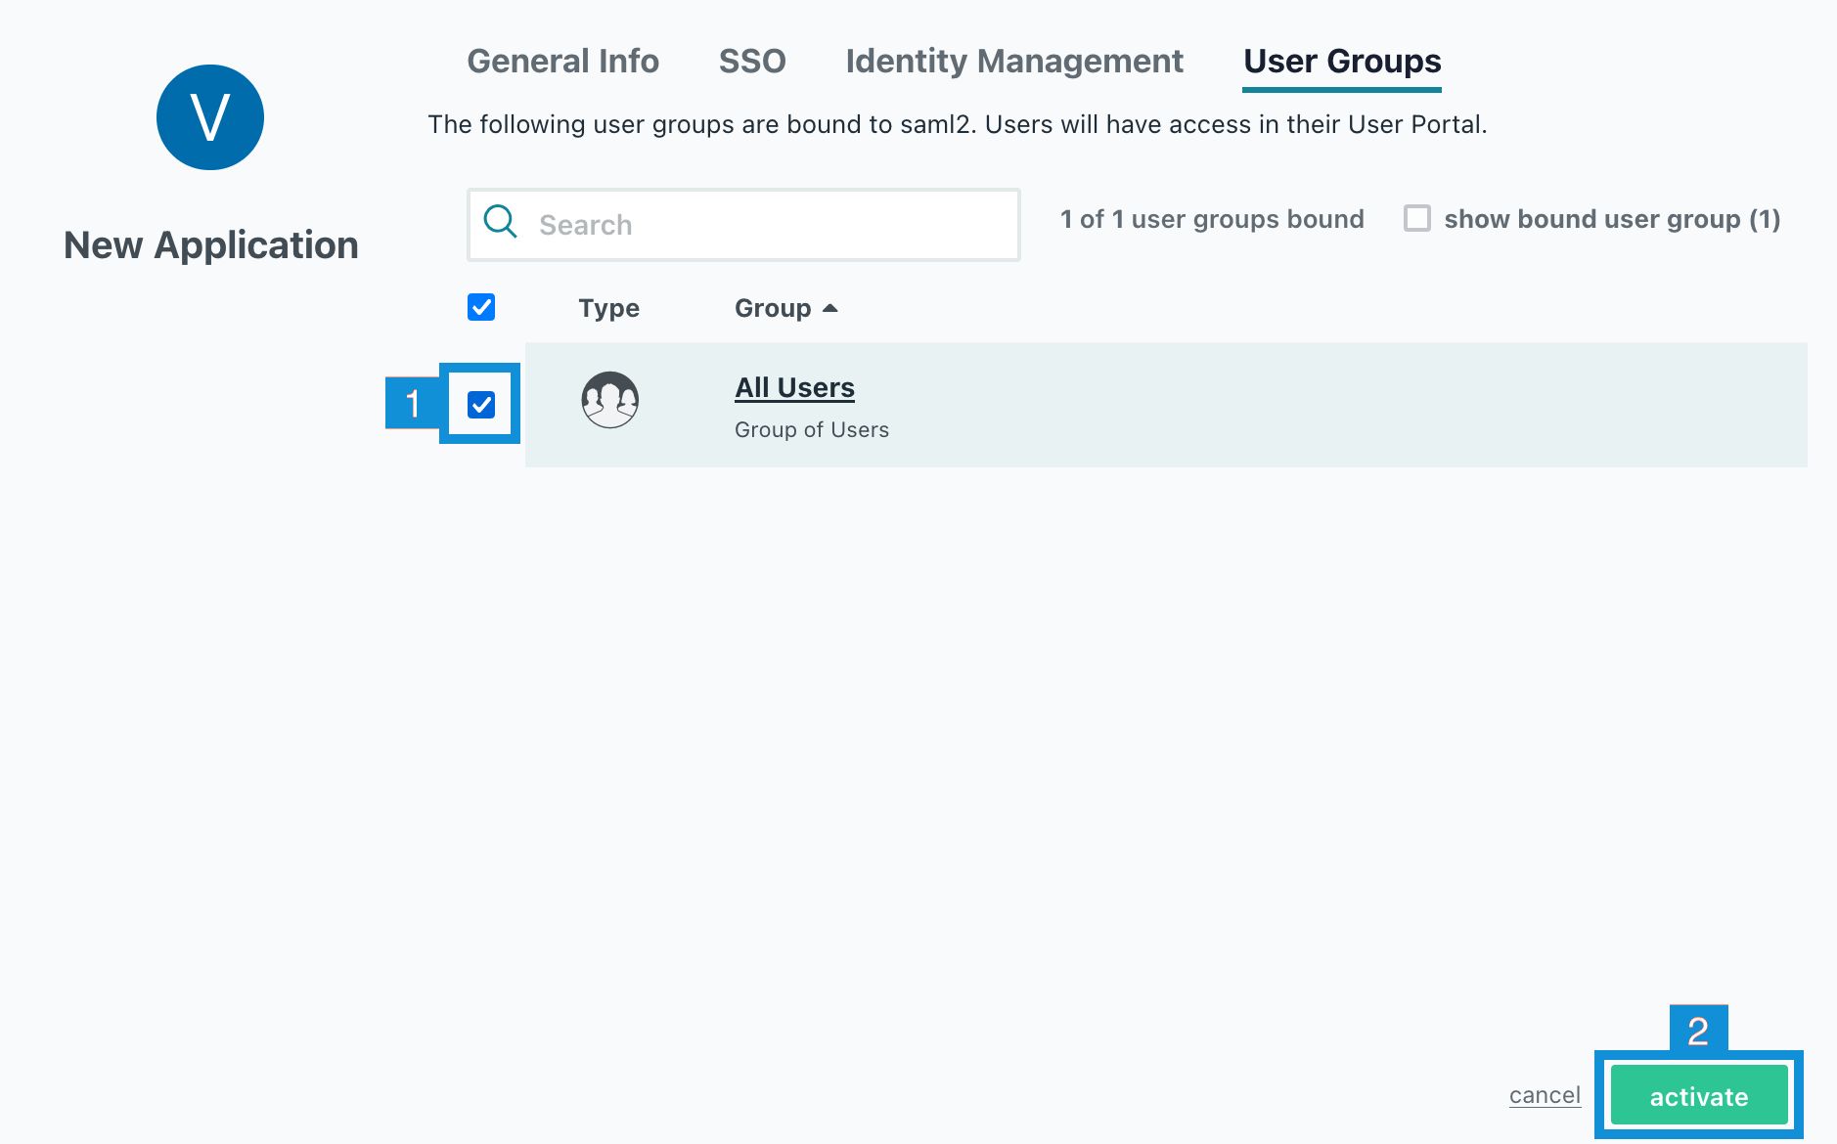Click the Group column sort arrow

pyautogui.click(x=830, y=308)
